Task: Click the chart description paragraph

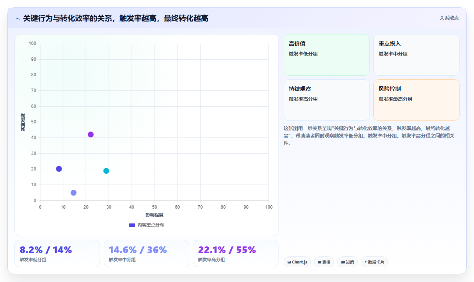Action: 371,136
